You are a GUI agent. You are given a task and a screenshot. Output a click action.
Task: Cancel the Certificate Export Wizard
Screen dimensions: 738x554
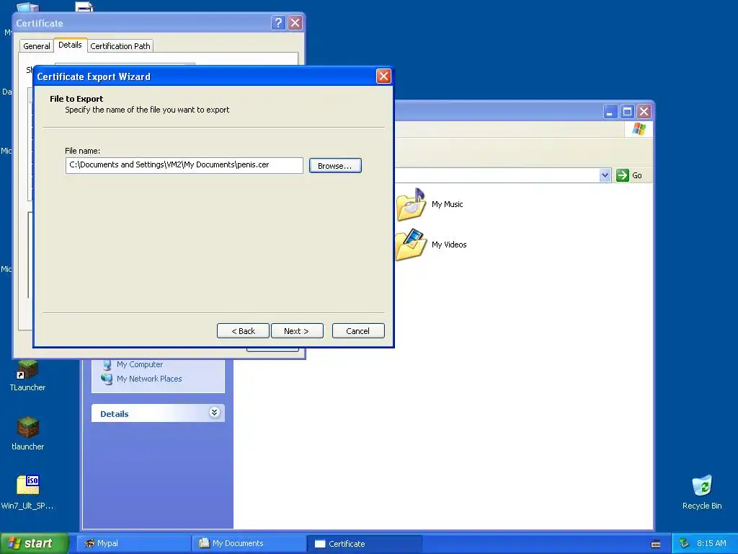tap(357, 330)
